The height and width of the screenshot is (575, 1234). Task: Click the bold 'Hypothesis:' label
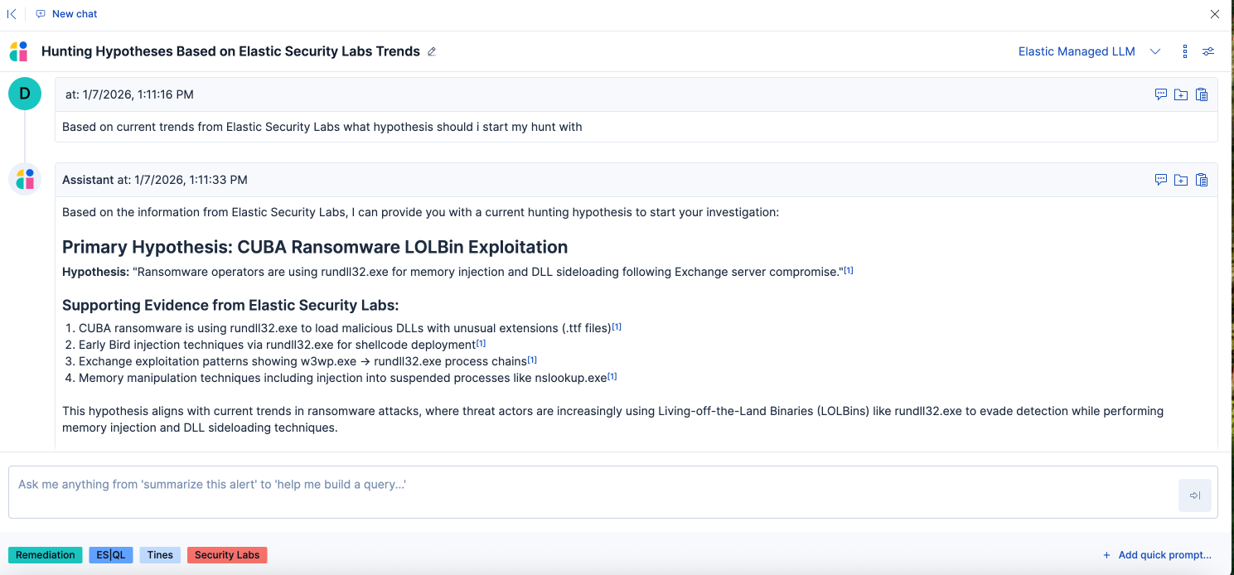tap(95, 272)
